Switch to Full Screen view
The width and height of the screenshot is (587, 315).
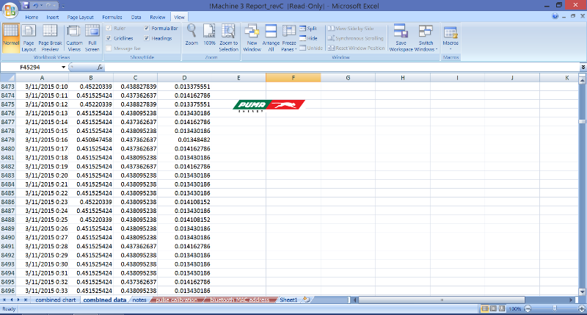92,38
